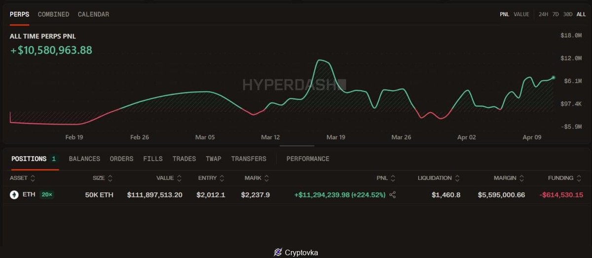This screenshot has width=592, height=258.
Task: Sort by Liquidation column
Action: 457,178
